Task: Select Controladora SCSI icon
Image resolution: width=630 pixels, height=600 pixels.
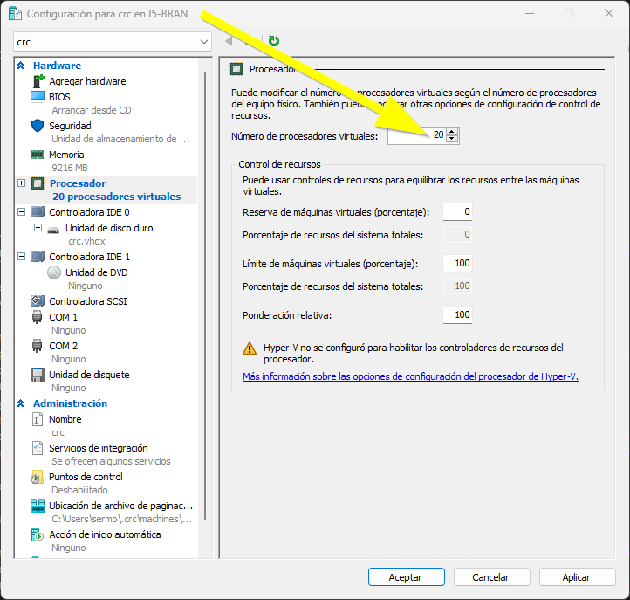Action: click(x=38, y=301)
